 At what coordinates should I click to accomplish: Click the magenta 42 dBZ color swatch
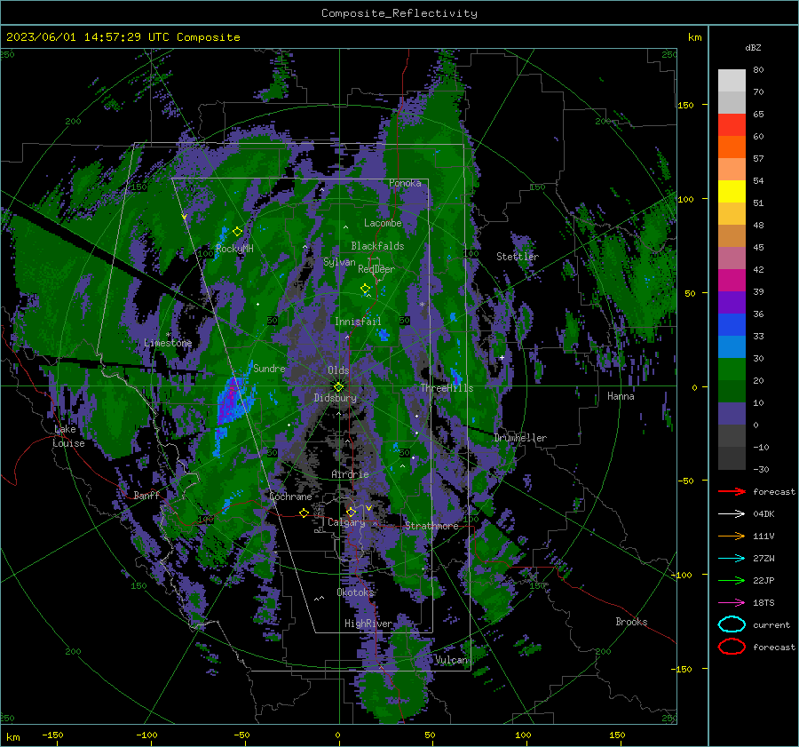732,280
